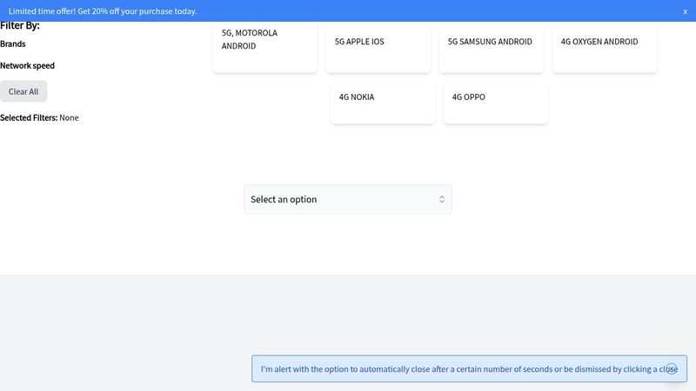
Task: Close the limited time offer banner
Action: pyautogui.click(x=685, y=11)
